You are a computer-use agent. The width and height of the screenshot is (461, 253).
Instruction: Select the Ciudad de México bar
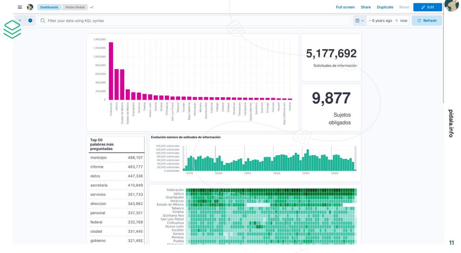tap(122, 84)
